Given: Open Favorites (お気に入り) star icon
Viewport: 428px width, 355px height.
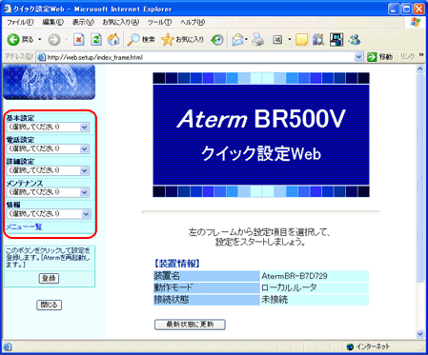Looking at the screenshot, I should pyautogui.click(x=168, y=40).
